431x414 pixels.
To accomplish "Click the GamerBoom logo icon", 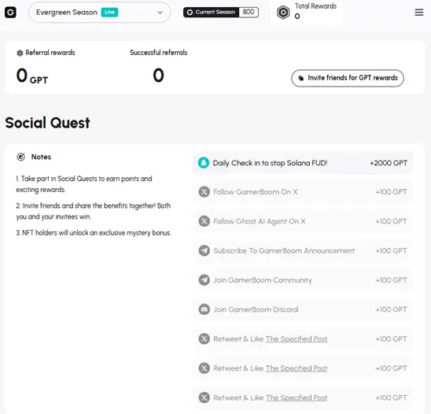I will [x=10, y=13].
